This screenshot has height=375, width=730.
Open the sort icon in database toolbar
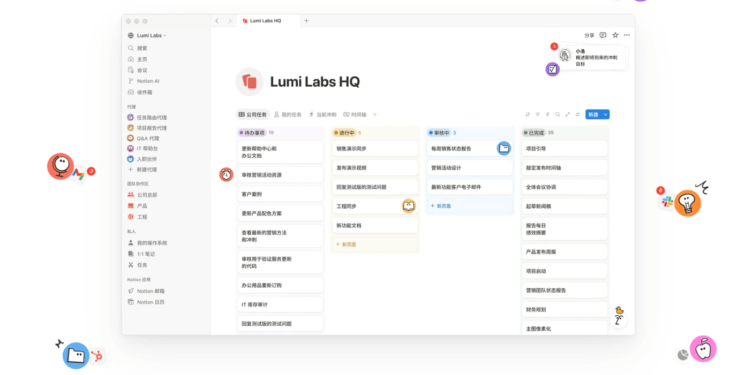point(528,114)
